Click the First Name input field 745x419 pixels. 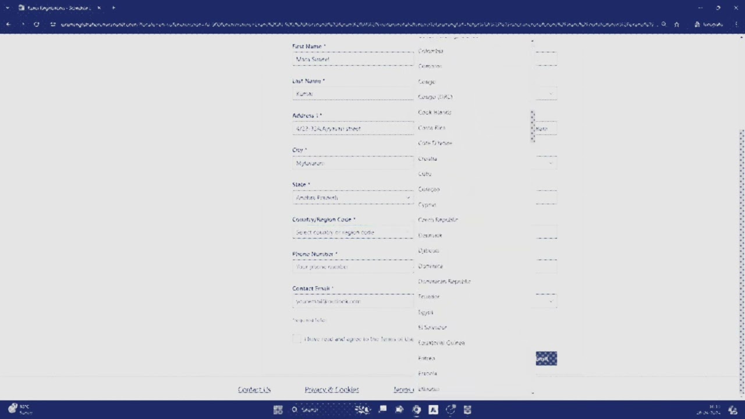[x=353, y=59]
